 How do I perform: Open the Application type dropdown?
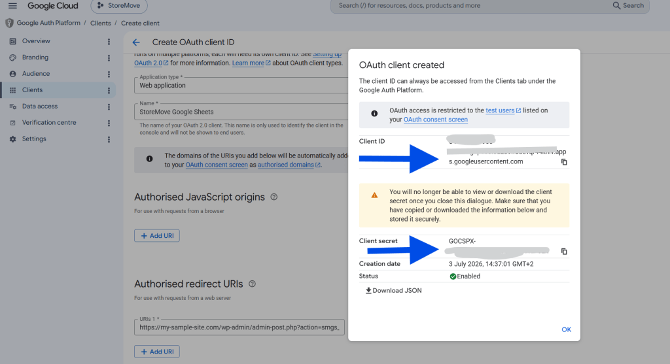point(241,86)
